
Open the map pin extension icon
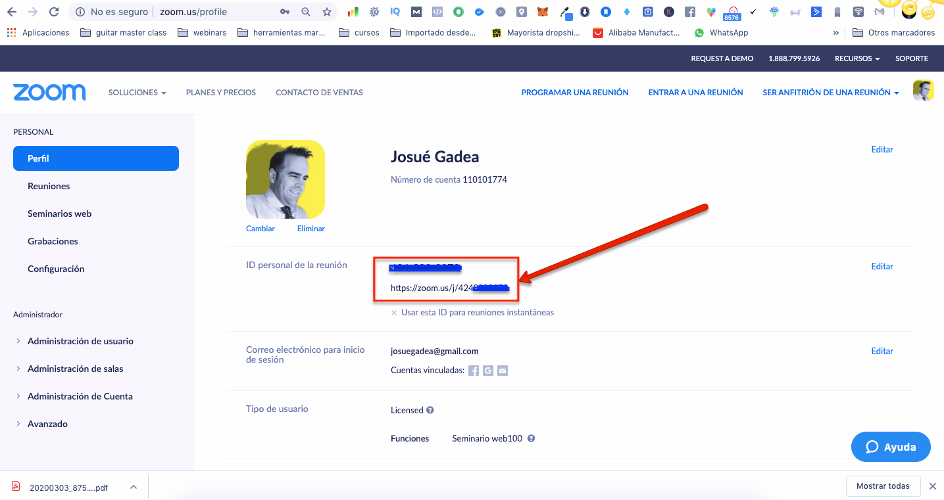point(522,12)
